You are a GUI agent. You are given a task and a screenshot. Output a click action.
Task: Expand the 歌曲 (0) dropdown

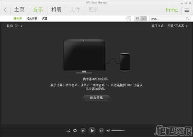14,26
